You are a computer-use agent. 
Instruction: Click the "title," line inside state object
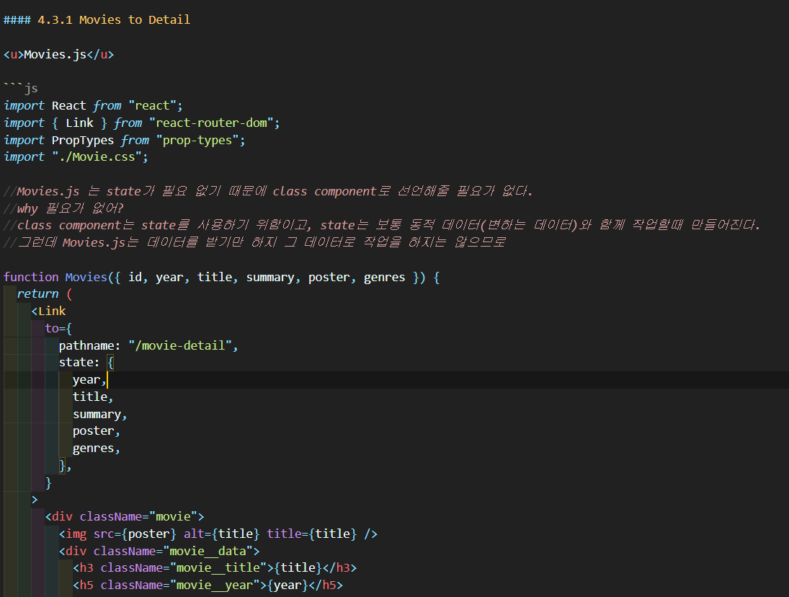tap(93, 397)
